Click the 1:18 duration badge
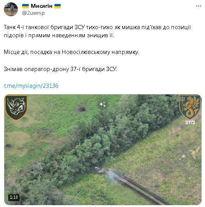This screenshot has width=205, height=207. (x=14, y=197)
